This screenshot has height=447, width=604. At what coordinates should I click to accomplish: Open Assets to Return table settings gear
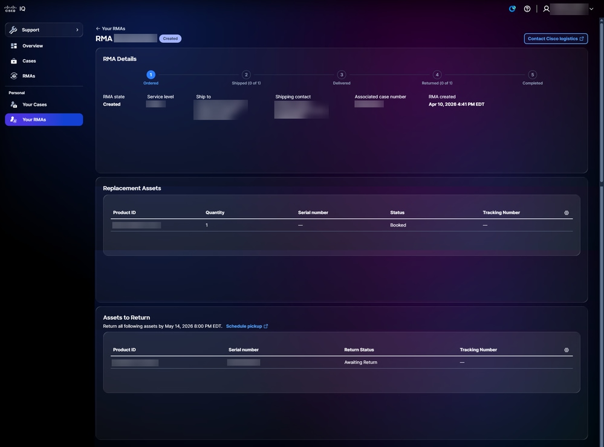(567, 350)
